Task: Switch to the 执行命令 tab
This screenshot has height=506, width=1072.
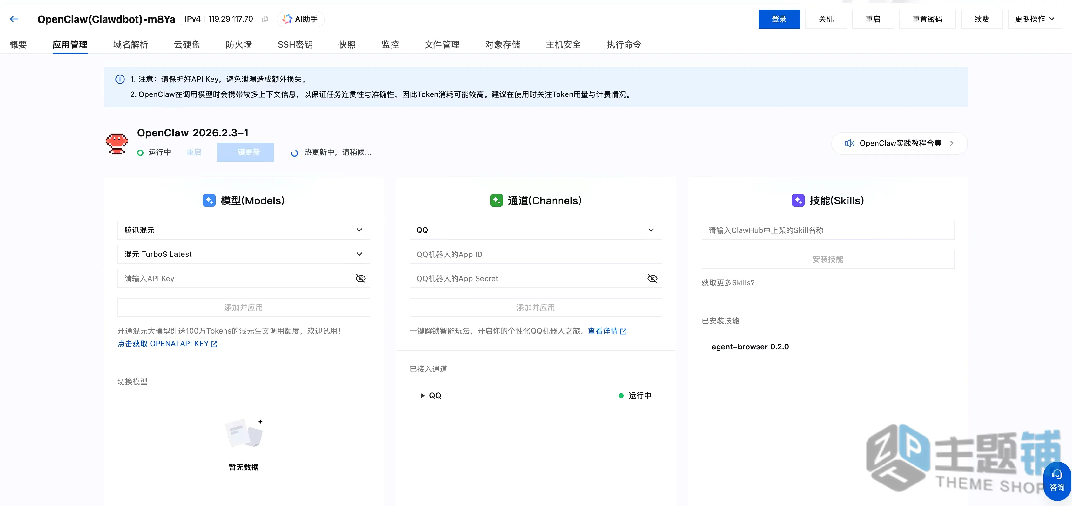Action: click(624, 44)
